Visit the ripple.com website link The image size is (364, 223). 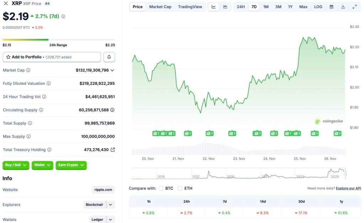tap(103, 190)
